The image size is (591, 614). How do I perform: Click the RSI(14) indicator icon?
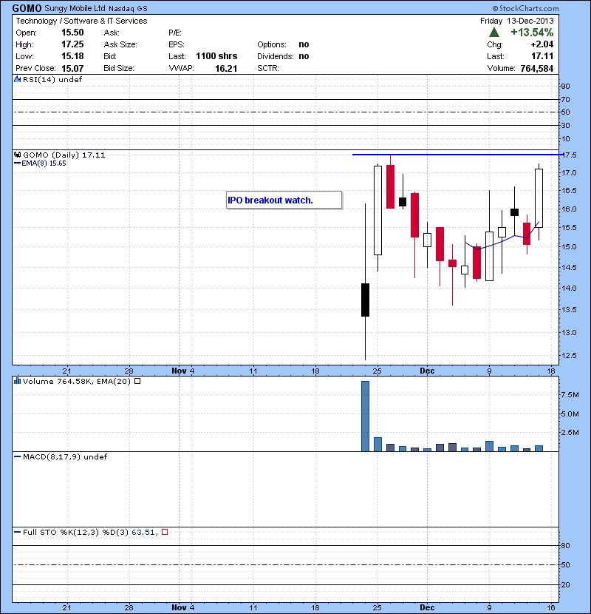(x=17, y=79)
